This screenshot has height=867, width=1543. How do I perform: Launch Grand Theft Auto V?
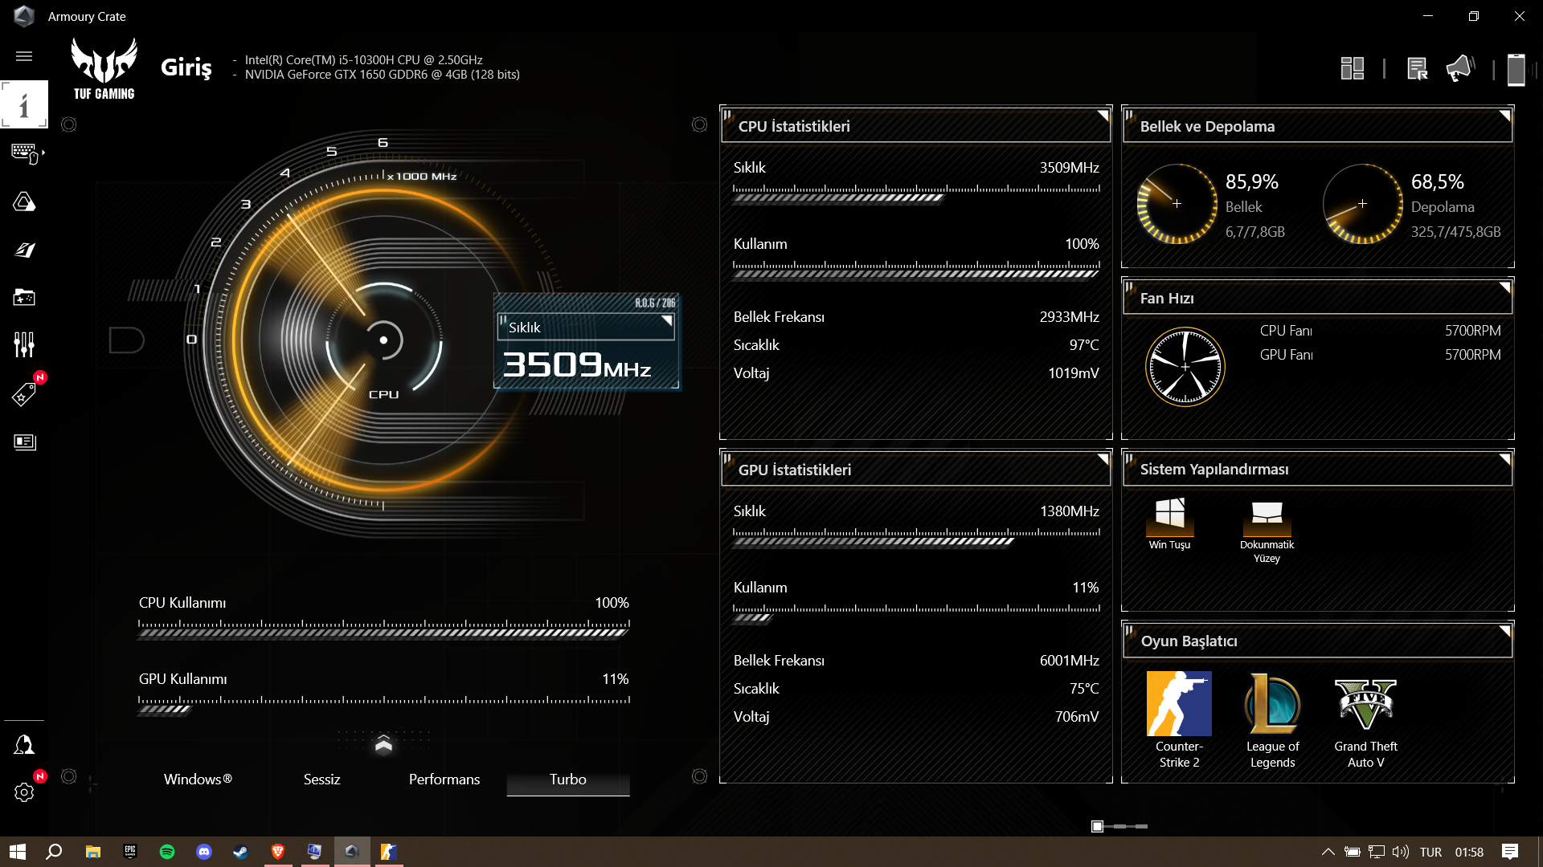(x=1365, y=704)
